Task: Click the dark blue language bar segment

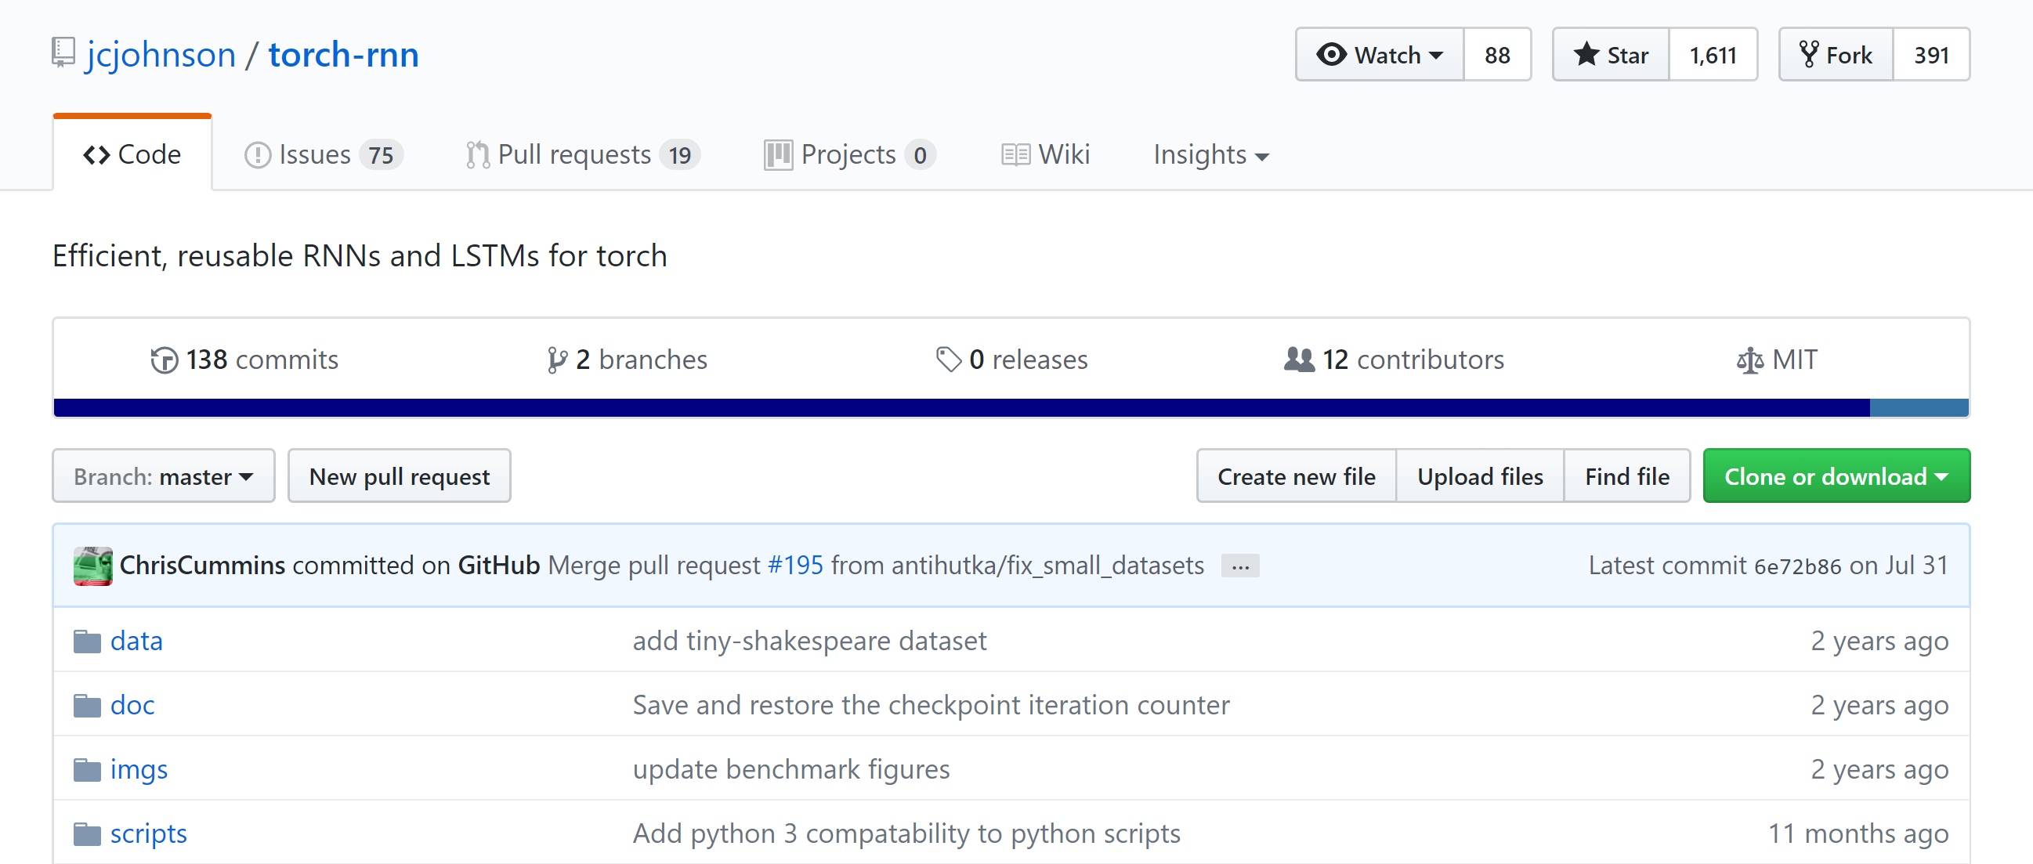Action: 961,408
